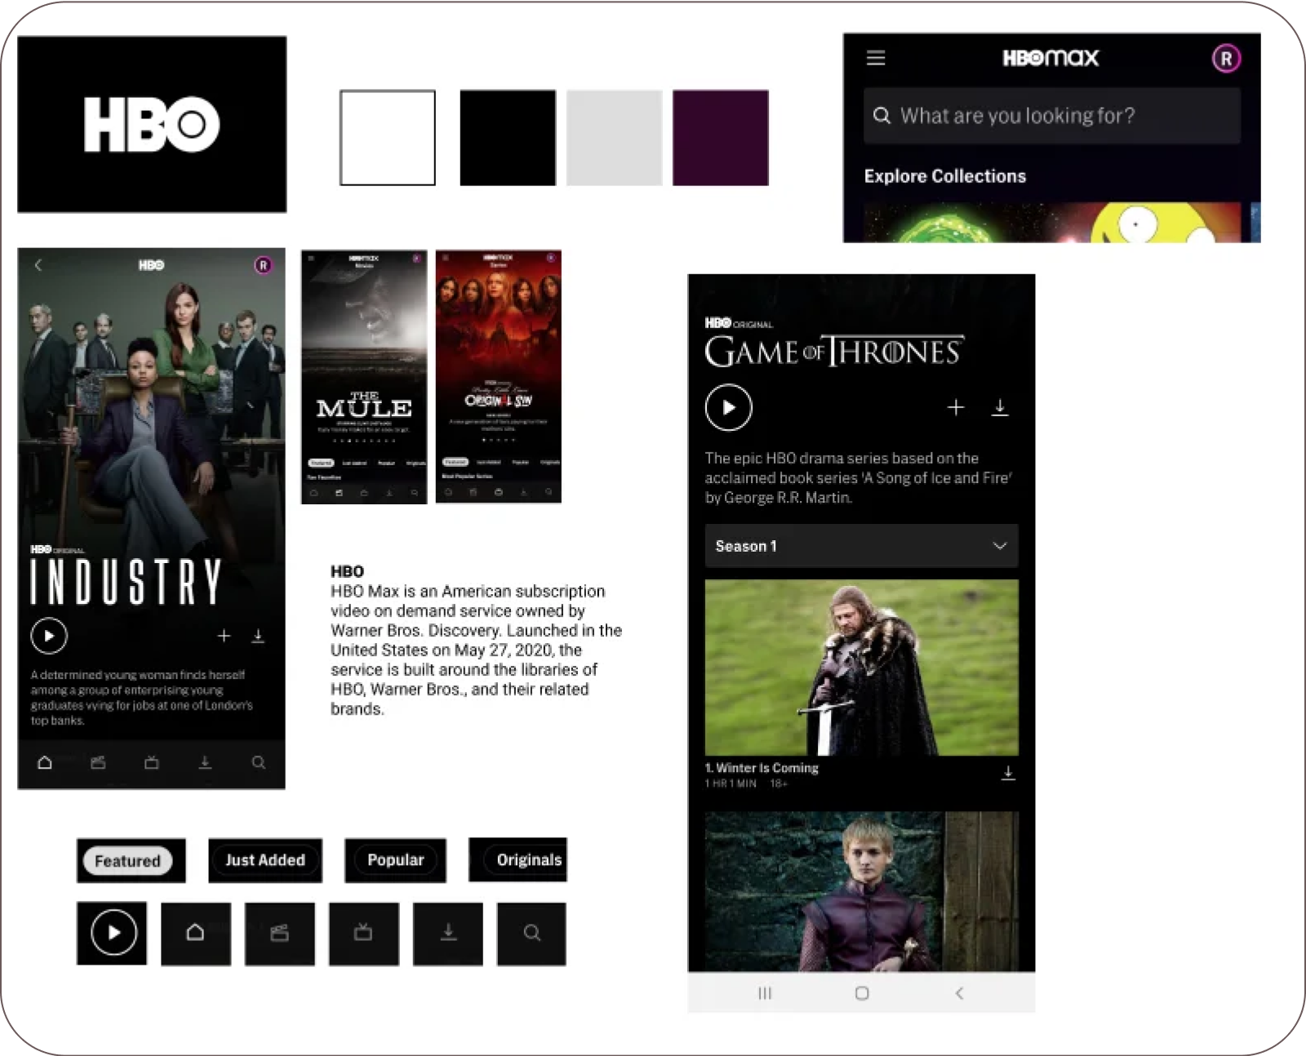Select the black color swatch
The width and height of the screenshot is (1306, 1056).
[508, 138]
